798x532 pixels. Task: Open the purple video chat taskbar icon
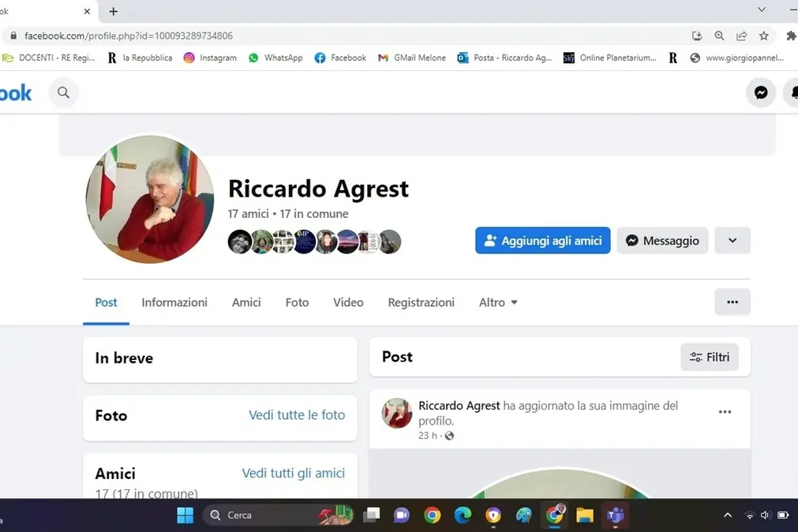[x=402, y=515]
